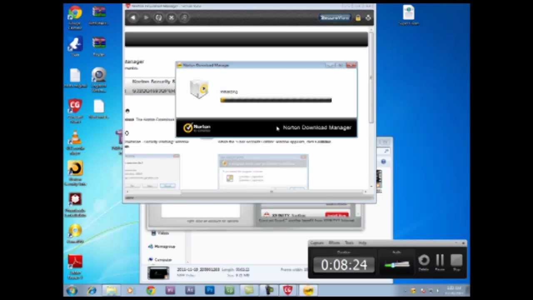This screenshot has width=533, height=300.
Task: Click the SecureView button in the browser
Action: (x=335, y=17)
